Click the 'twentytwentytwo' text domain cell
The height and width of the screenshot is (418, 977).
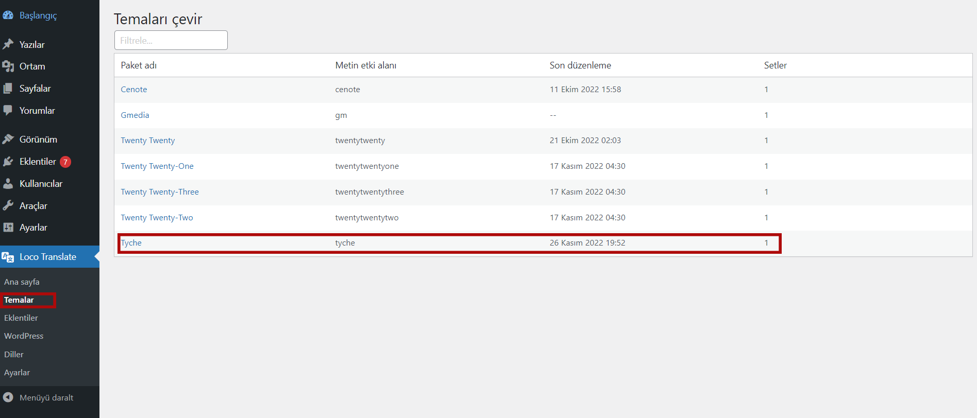[x=367, y=218]
